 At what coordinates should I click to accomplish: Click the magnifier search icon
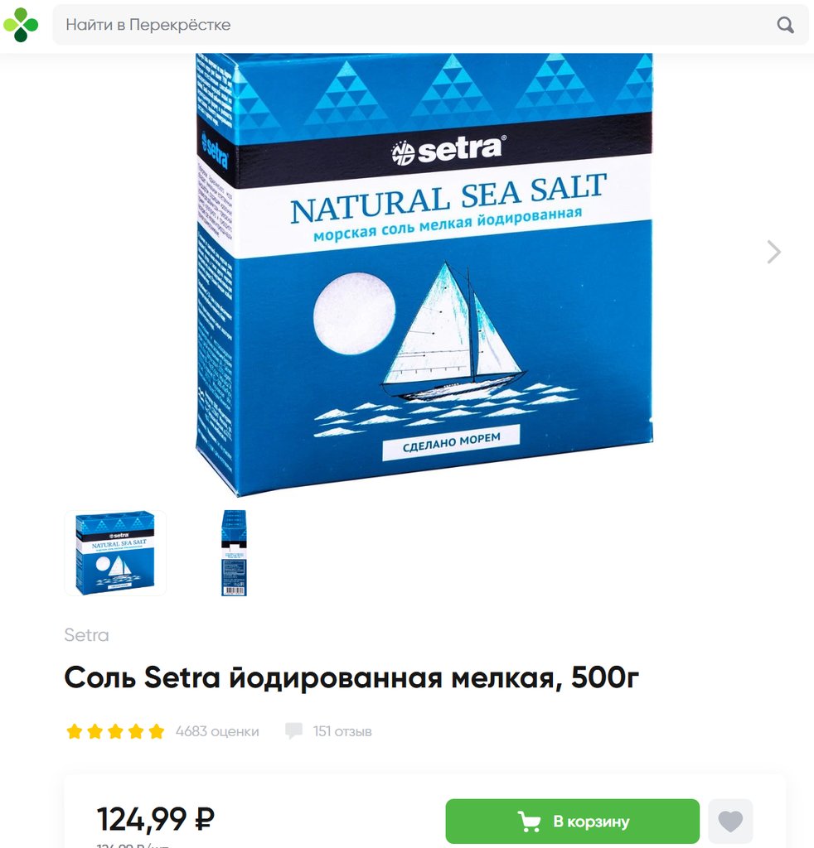pyautogui.click(x=785, y=25)
